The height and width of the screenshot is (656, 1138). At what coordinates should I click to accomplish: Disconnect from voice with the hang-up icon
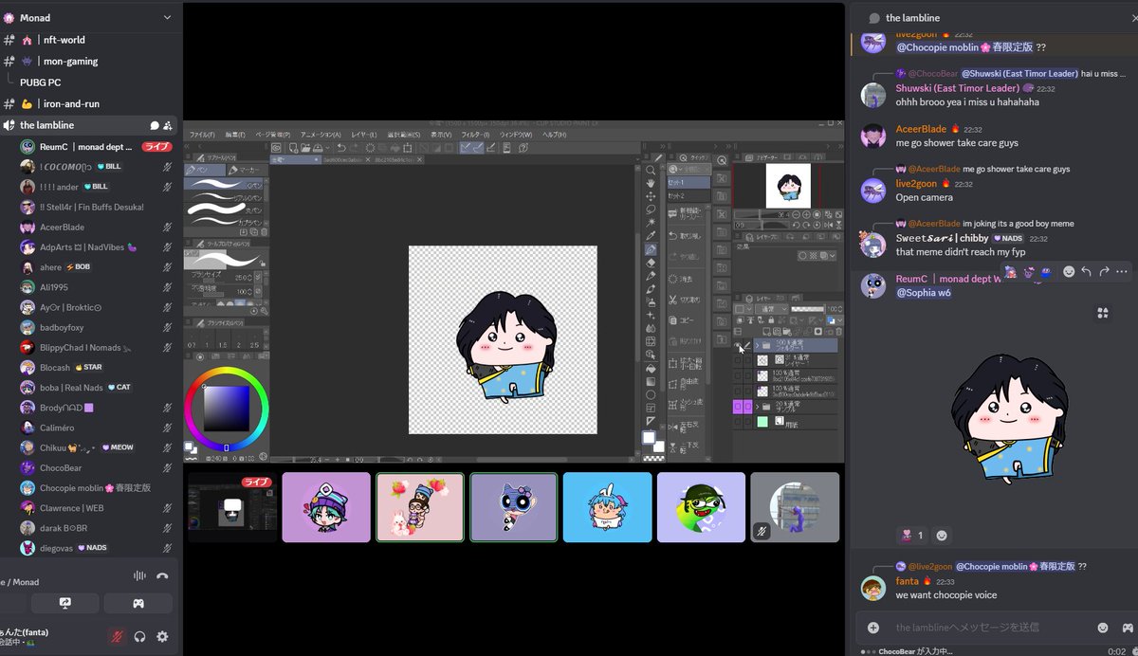(162, 575)
